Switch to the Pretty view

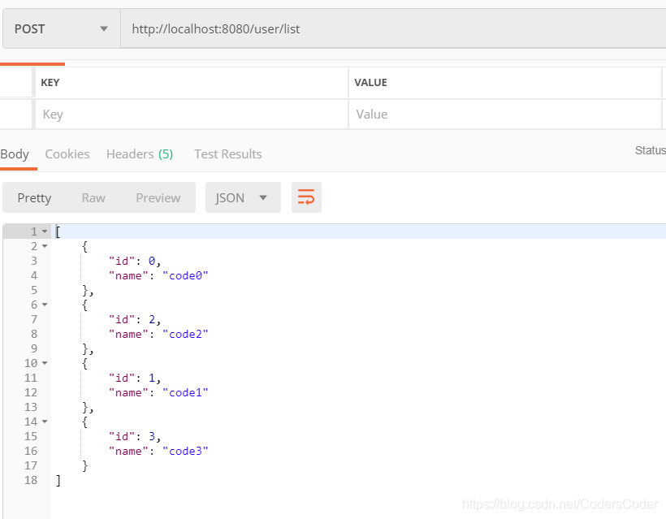coord(34,198)
